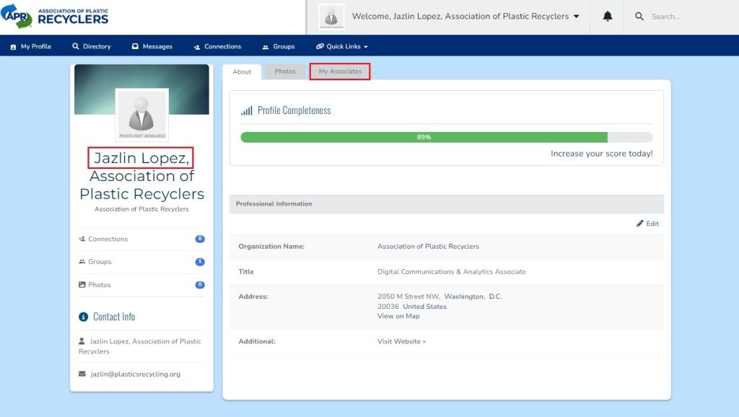The image size is (739, 417).
Task: Open Directory in navigation bar
Action: pos(92,46)
